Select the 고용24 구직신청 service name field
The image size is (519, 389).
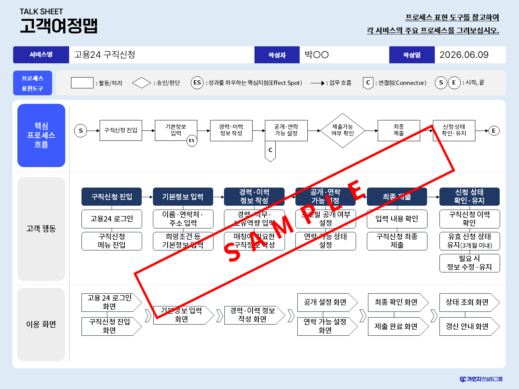[x=162, y=55]
